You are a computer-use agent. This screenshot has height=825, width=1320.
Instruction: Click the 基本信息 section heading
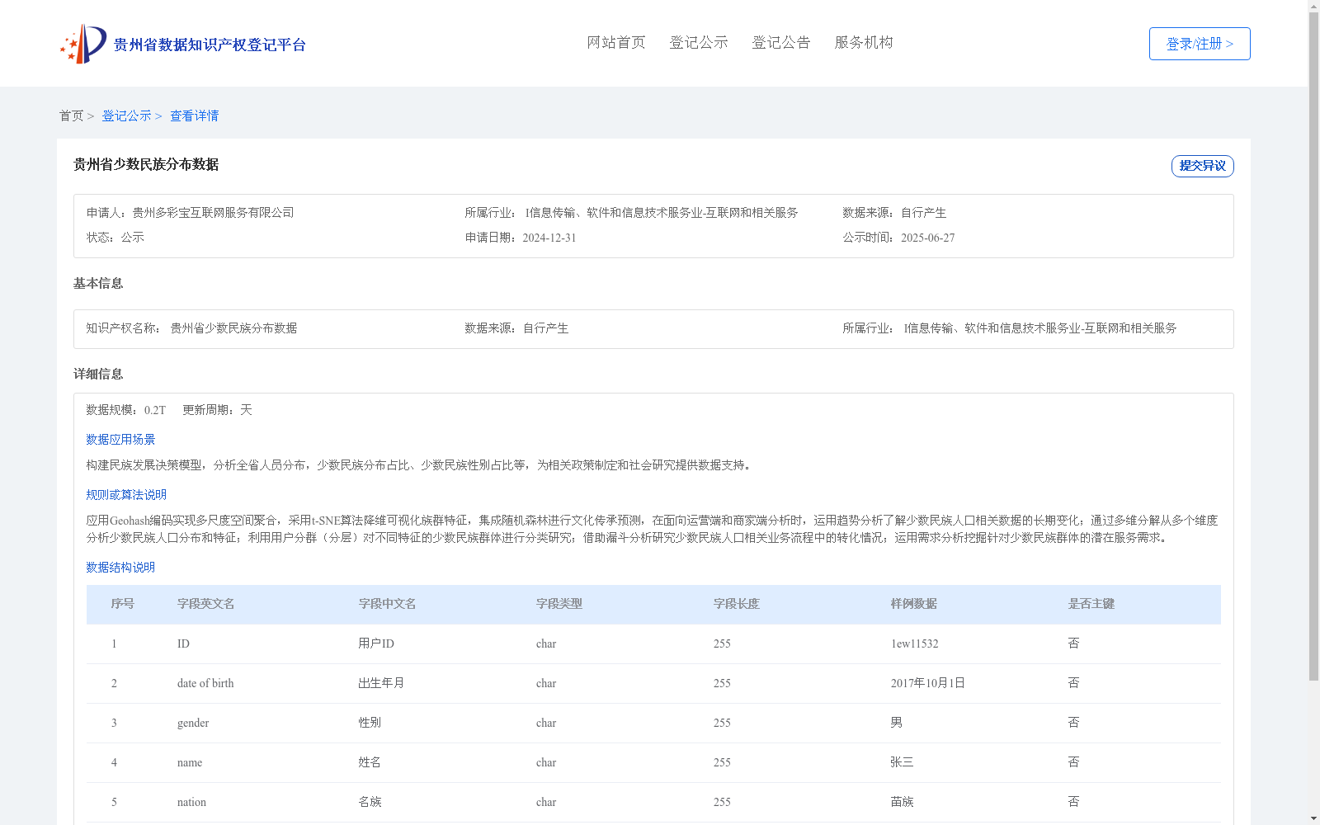click(x=98, y=284)
